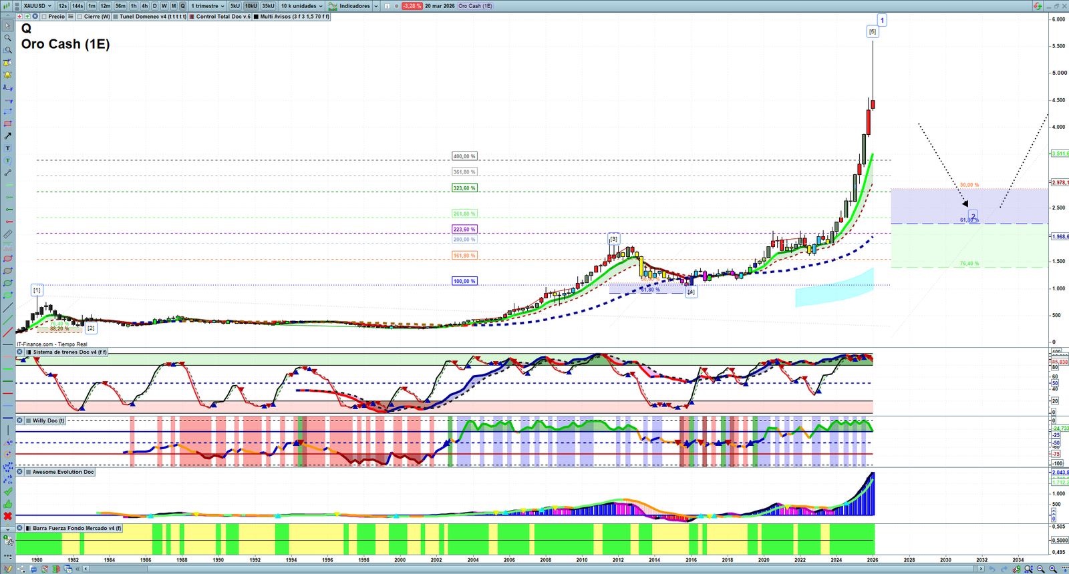Toggle the Precio checkbox
This screenshot has height=574, width=1069.
click(44, 17)
